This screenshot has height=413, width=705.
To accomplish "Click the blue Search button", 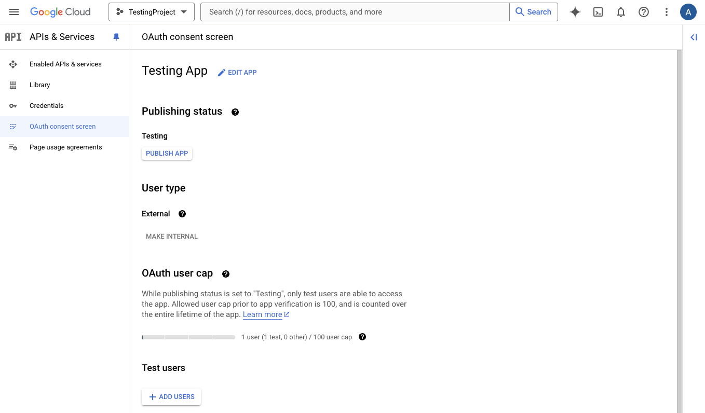I will click(534, 12).
